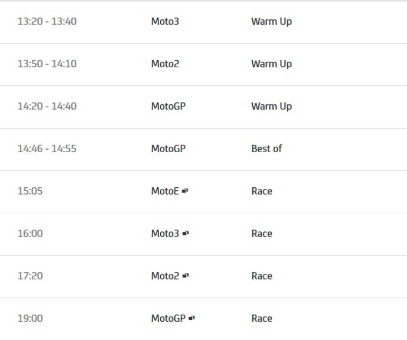
Task: Click the MotoE category name
Action: pos(165,191)
